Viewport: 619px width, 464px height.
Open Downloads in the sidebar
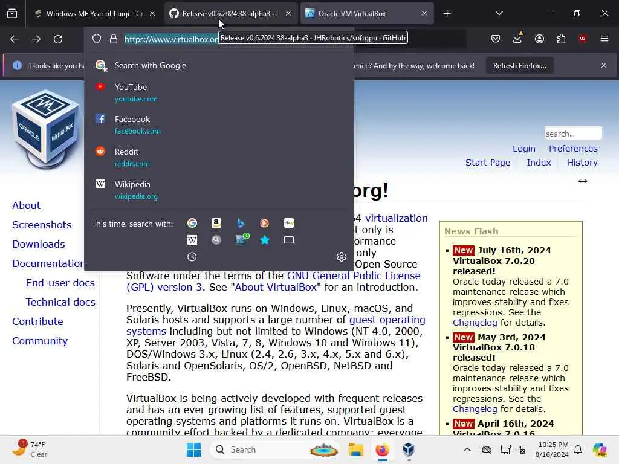(x=38, y=244)
